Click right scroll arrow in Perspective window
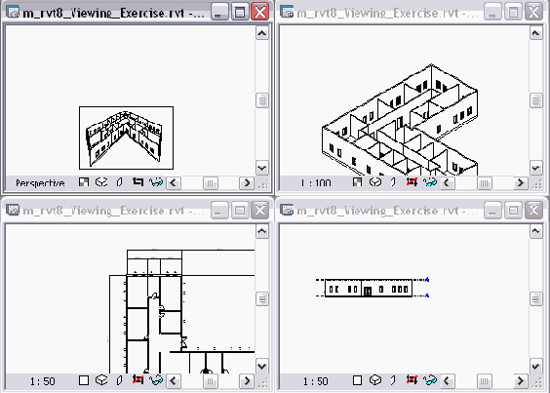This screenshot has height=393, width=550. click(x=247, y=182)
